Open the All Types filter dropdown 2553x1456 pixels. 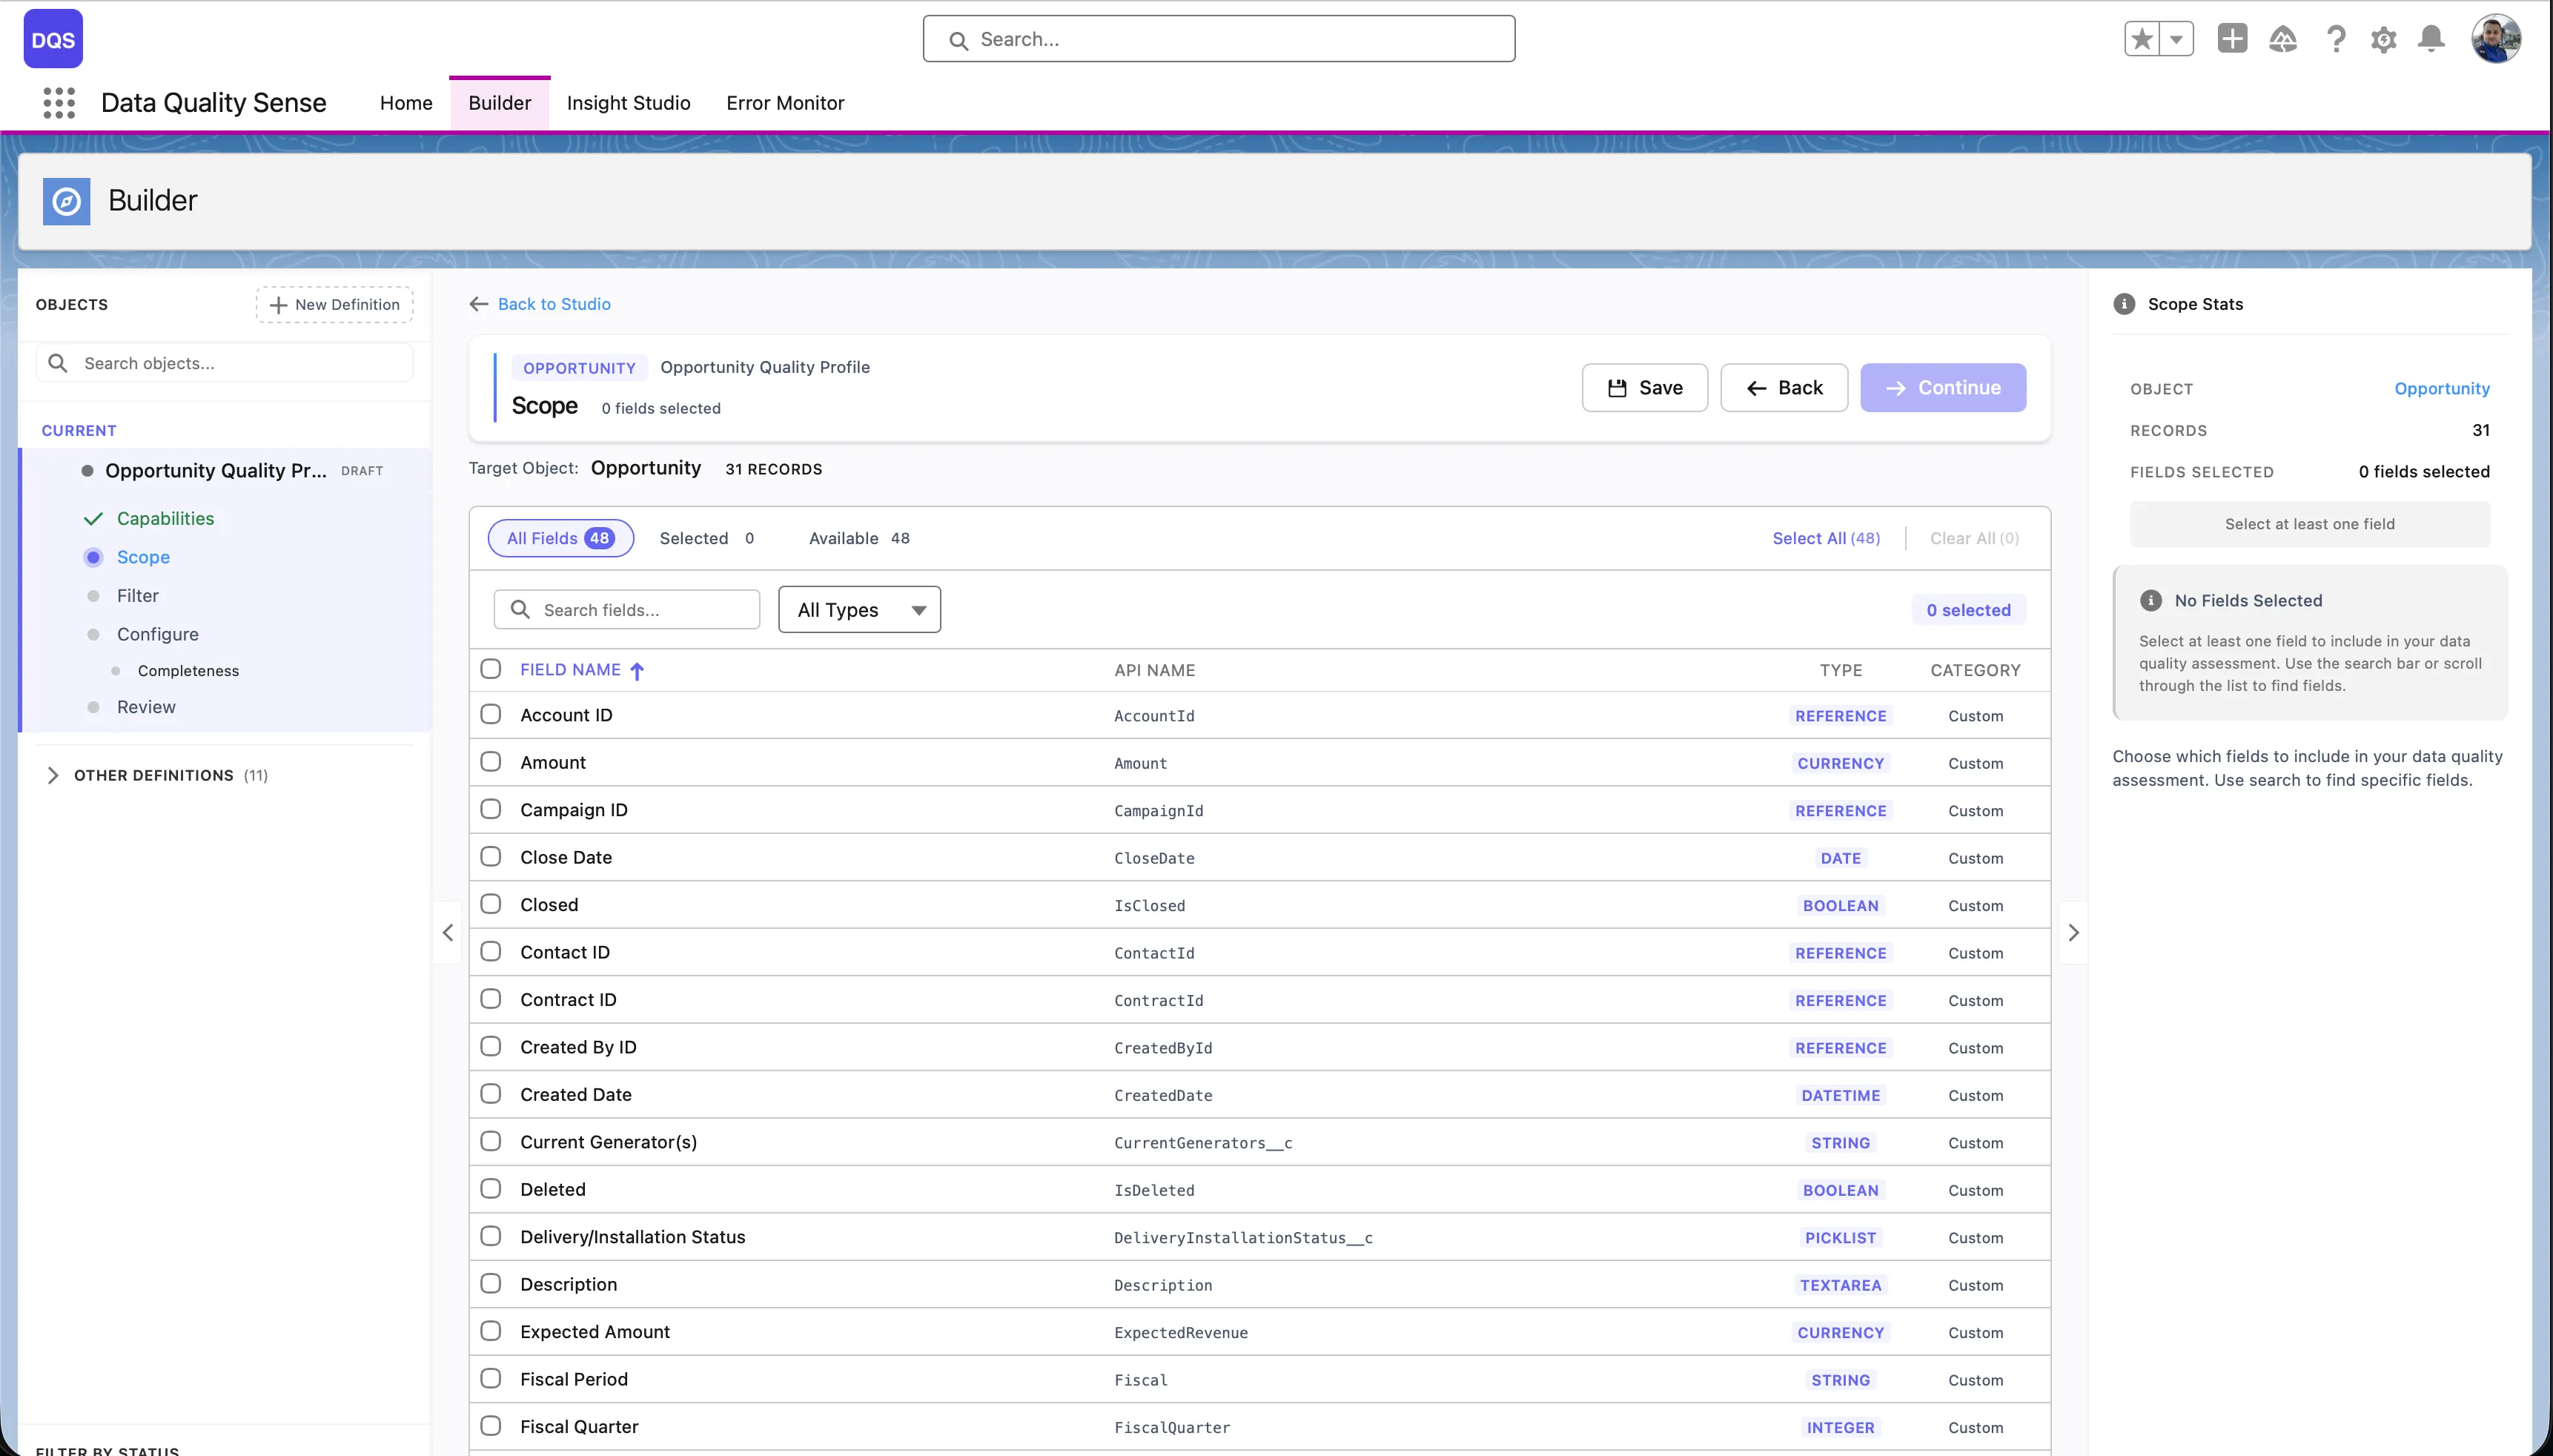click(x=858, y=609)
